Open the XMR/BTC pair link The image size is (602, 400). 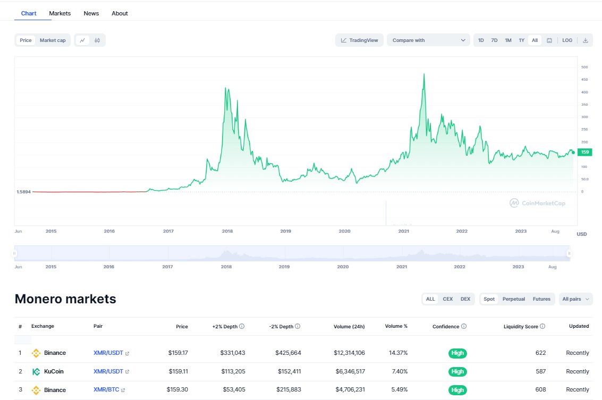(106, 390)
